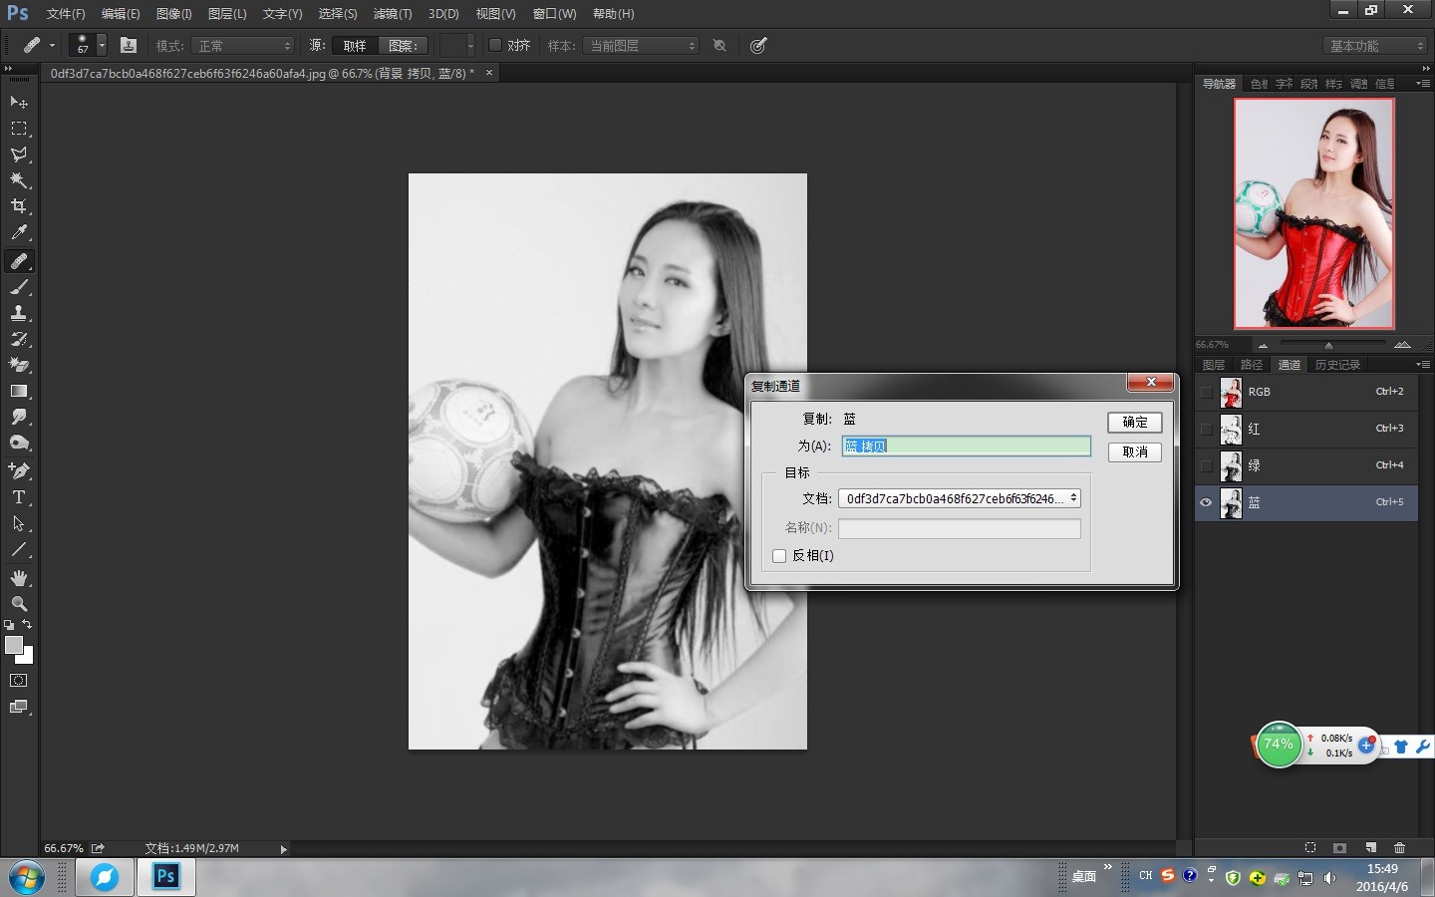
Task: Open the 模式 dropdown
Action: pyautogui.click(x=243, y=46)
